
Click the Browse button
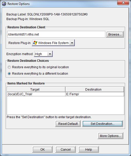coord(115,34)
